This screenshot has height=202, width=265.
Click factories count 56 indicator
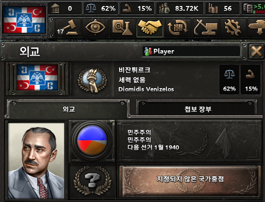[x=222, y=8]
